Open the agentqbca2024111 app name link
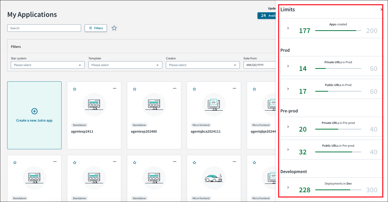This screenshot has width=388, height=202. (x=206, y=132)
